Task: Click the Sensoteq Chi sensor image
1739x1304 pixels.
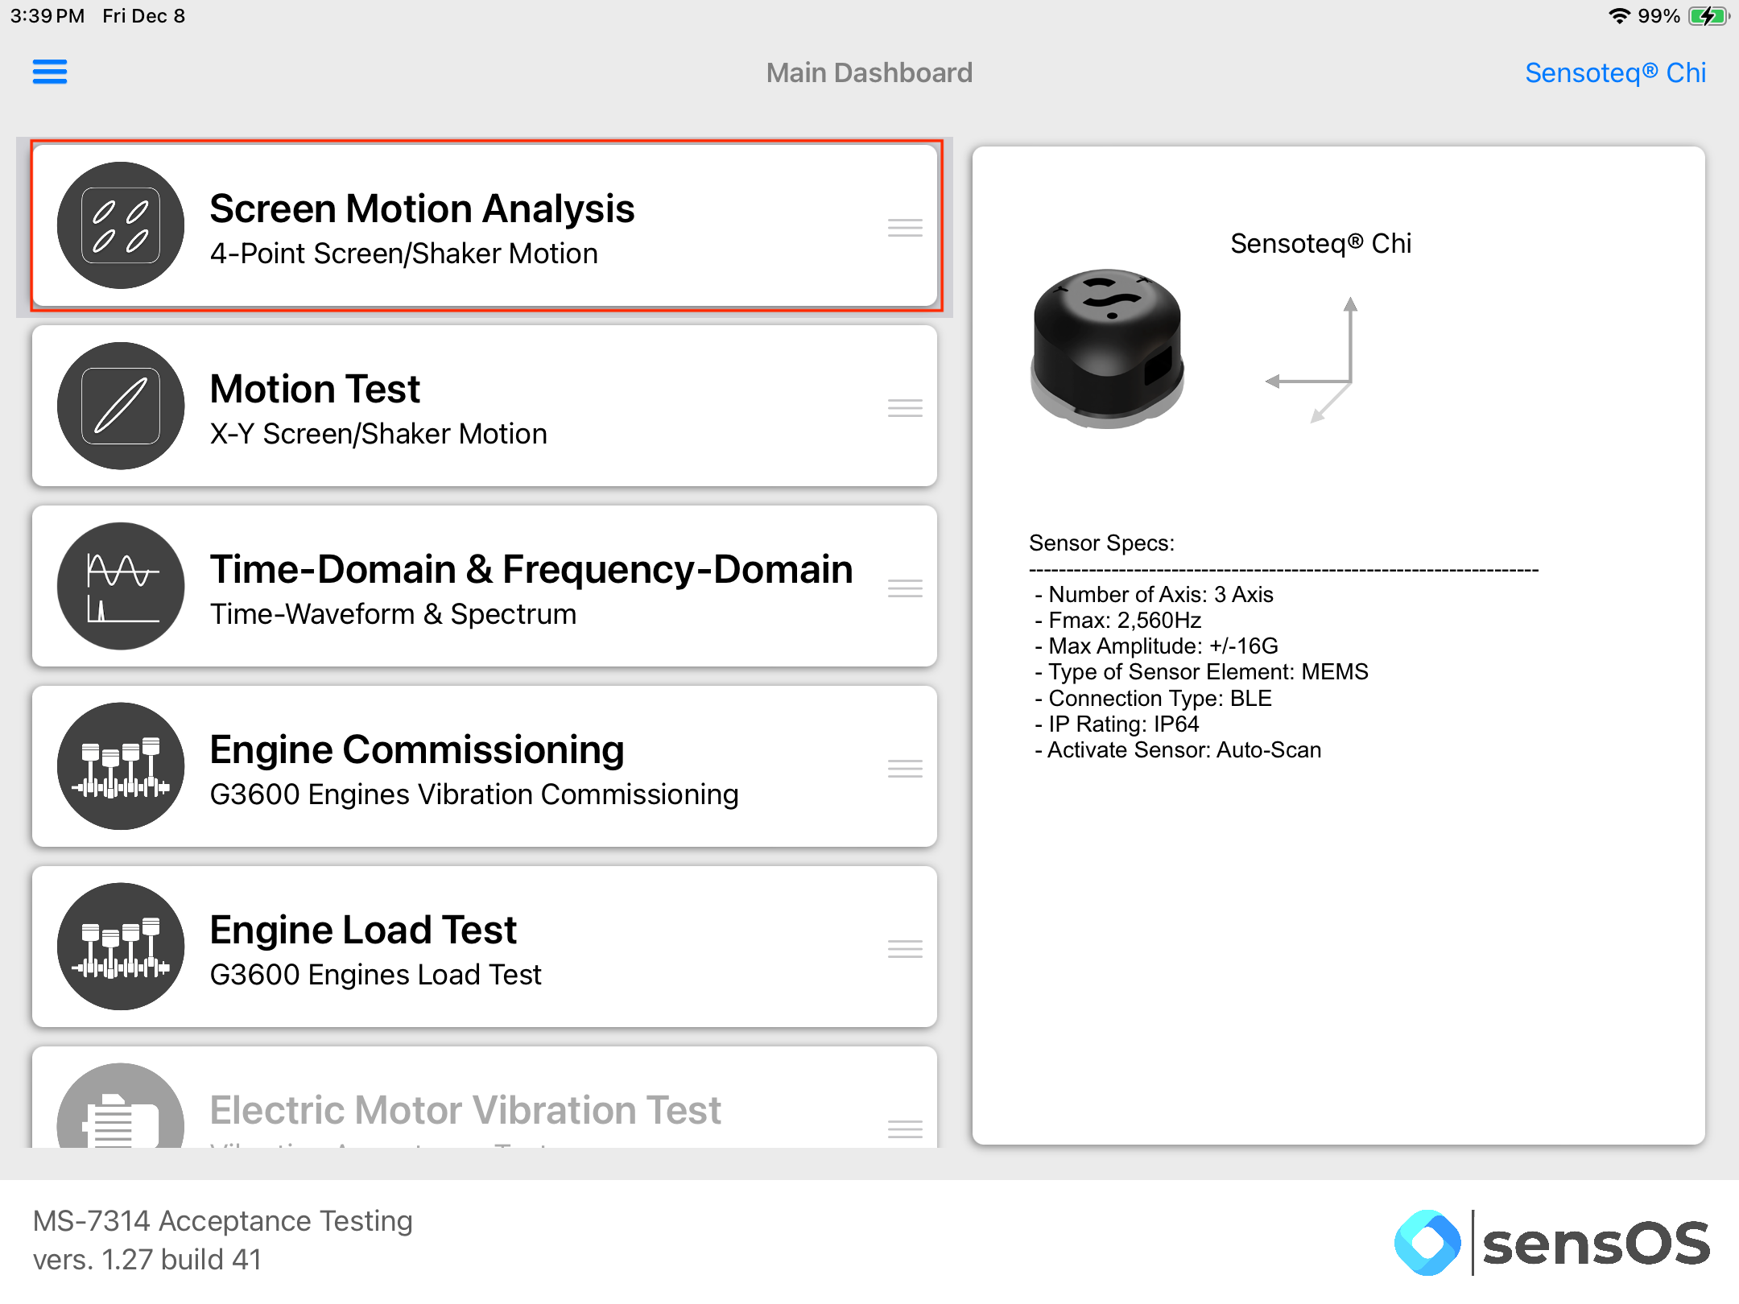Action: [x=1107, y=349]
